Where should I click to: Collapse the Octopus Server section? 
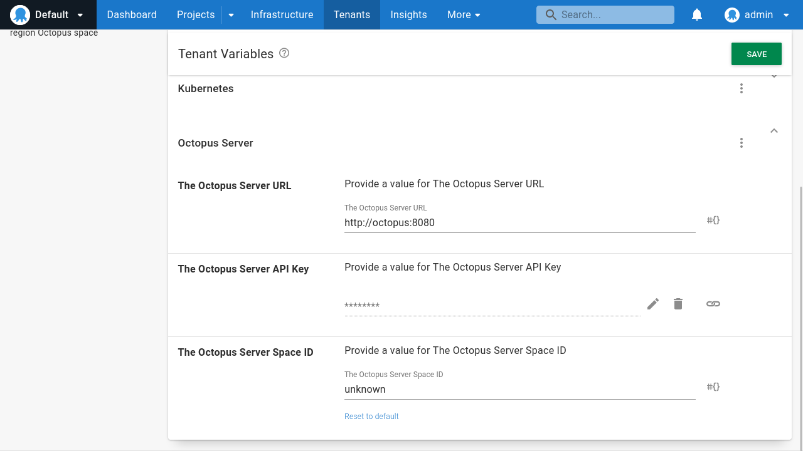tap(774, 131)
